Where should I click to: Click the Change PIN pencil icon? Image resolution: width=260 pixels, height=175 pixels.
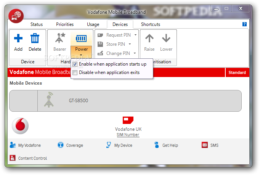[x=100, y=53]
